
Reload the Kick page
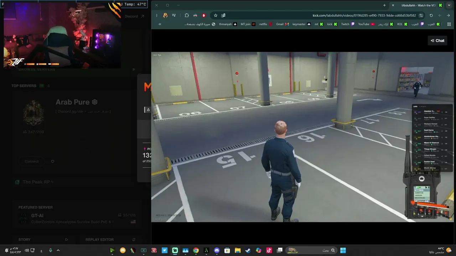tap(431, 15)
